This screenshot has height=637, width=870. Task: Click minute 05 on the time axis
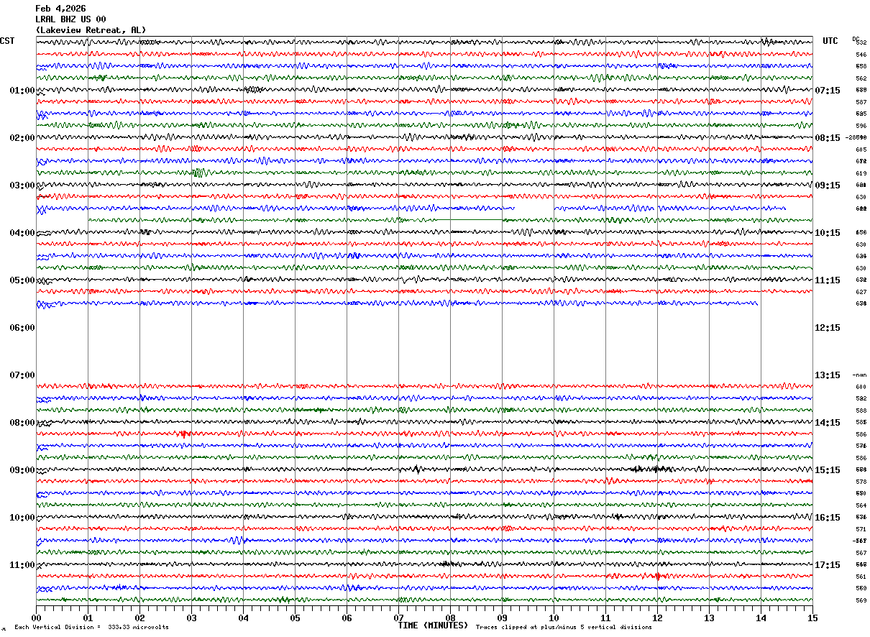[295, 618]
